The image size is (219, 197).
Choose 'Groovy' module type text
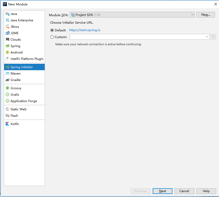click(16, 88)
